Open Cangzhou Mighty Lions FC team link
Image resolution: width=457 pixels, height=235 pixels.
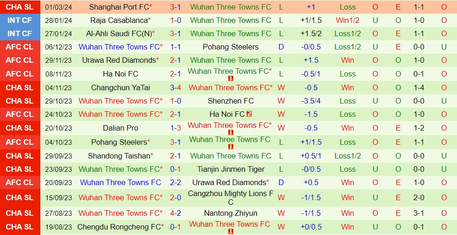point(230,197)
